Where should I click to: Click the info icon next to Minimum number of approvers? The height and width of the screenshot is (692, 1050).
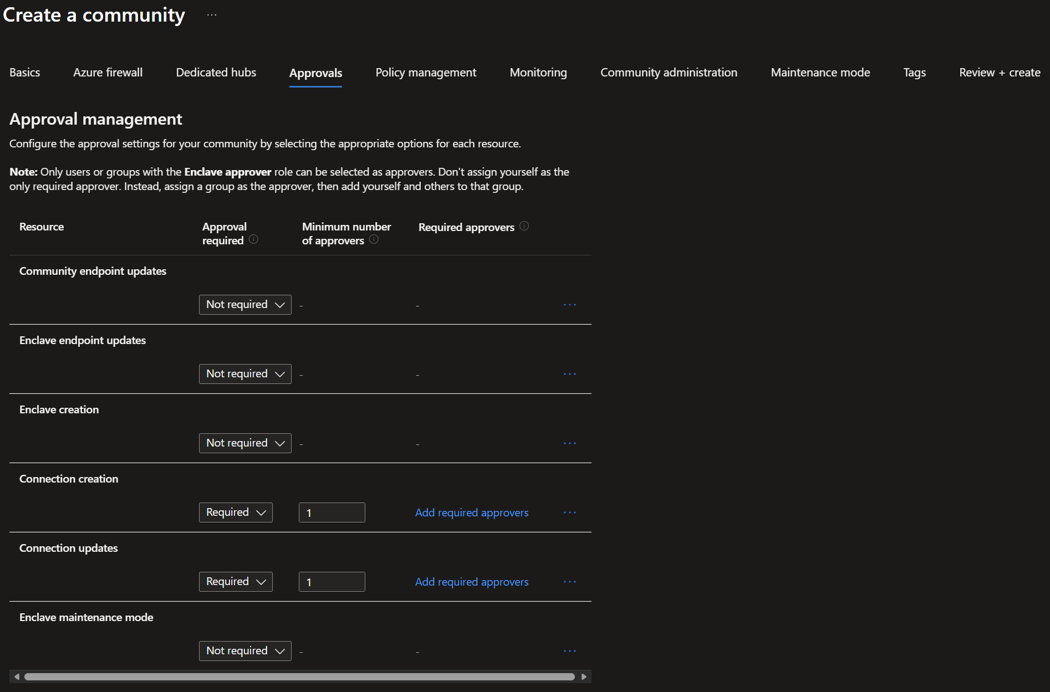click(374, 239)
